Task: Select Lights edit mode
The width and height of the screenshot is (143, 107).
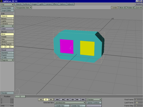Action: (x=7, y=21)
